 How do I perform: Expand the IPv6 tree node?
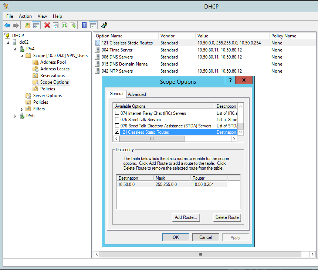click(14, 115)
